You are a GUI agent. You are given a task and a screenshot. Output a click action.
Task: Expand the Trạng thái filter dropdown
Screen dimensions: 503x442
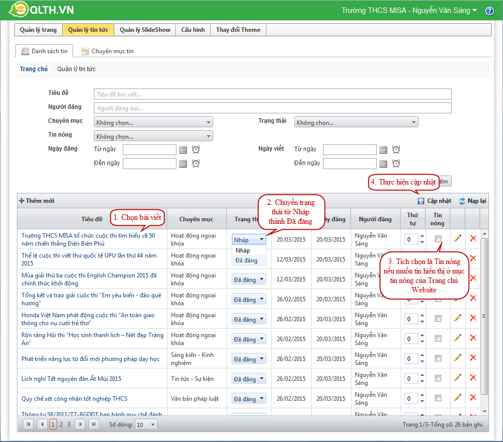[356, 122]
